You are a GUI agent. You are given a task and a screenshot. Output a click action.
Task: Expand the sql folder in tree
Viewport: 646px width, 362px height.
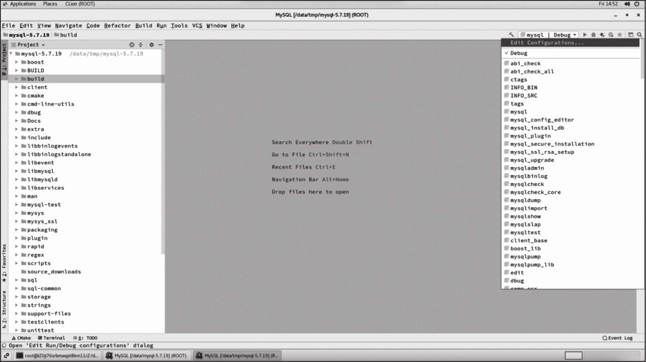(17, 280)
